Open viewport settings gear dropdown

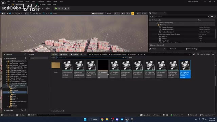[x=138, y=13]
